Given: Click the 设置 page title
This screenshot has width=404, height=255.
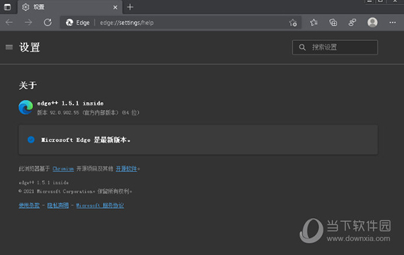Looking at the screenshot, I should pos(30,47).
